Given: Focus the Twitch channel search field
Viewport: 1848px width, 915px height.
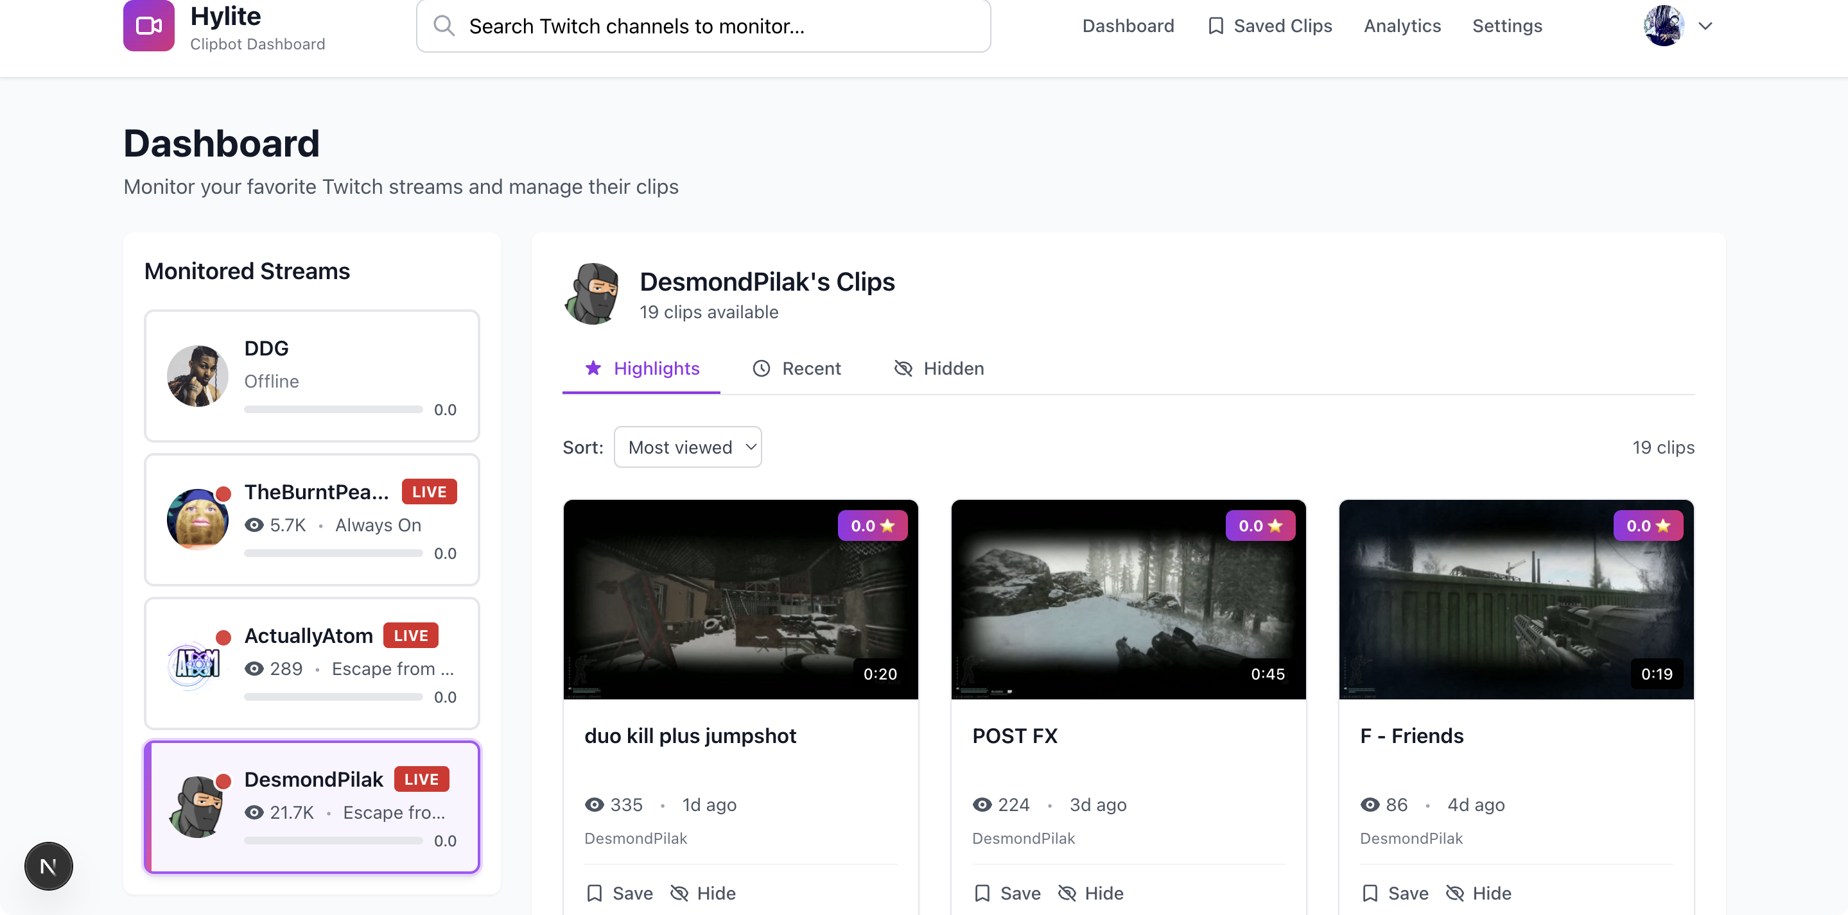Looking at the screenshot, I should 717,26.
